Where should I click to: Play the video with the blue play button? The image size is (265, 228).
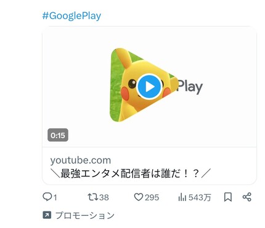click(149, 87)
